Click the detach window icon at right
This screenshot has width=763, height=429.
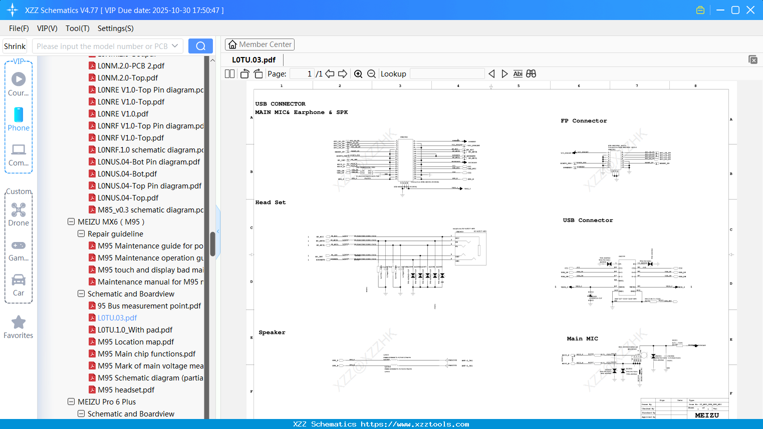pos(753,59)
